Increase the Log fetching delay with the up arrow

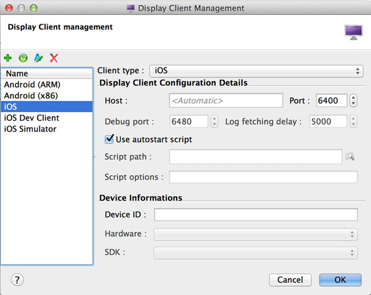[x=353, y=118]
